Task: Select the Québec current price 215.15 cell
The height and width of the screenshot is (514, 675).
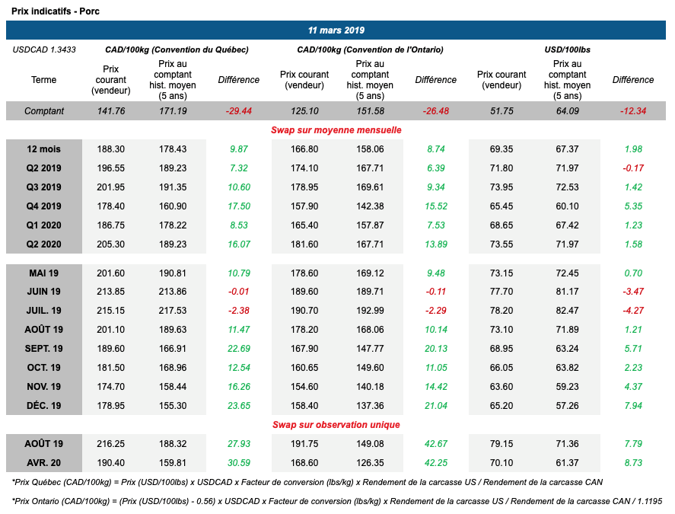Action: point(110,311)
